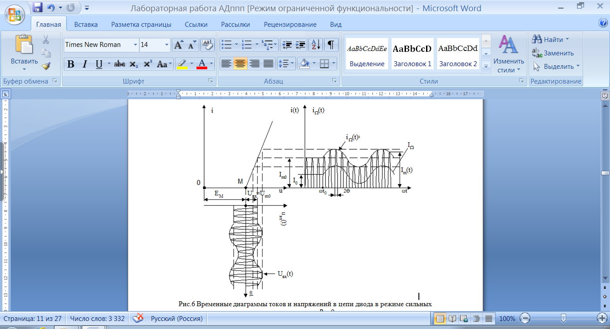610x329 pixels.
Task: Undo the last action
Action: (50, 7)
